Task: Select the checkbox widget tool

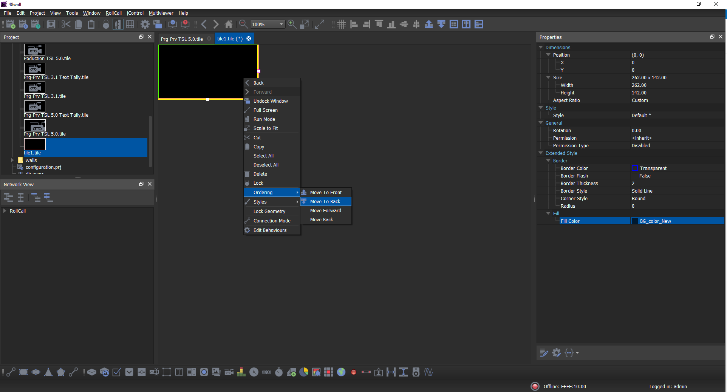Action: (117, 372)
